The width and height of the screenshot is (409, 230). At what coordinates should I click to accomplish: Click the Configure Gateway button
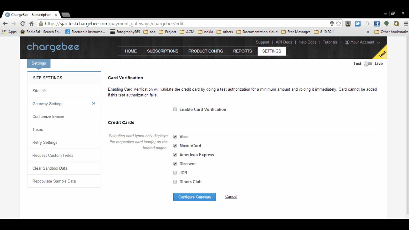pyautogui.click(x=195, y=197)
